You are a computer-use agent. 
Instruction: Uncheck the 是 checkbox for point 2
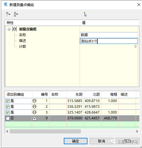point(8,107)
